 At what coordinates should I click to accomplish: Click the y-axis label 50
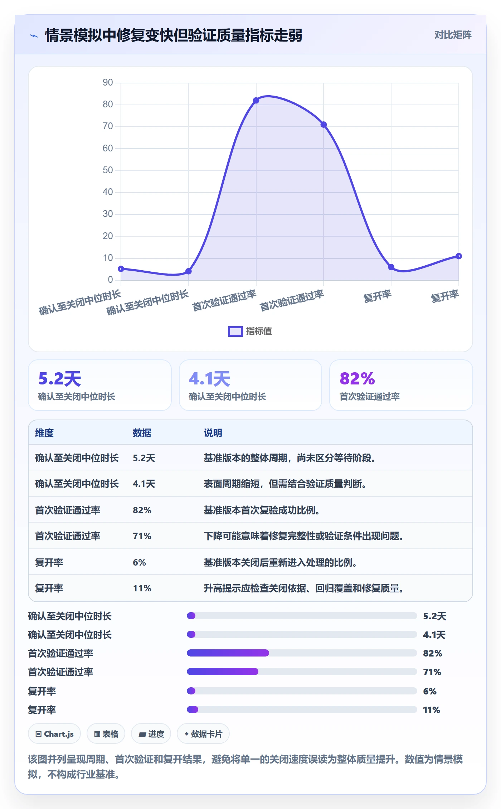[108, 170]
